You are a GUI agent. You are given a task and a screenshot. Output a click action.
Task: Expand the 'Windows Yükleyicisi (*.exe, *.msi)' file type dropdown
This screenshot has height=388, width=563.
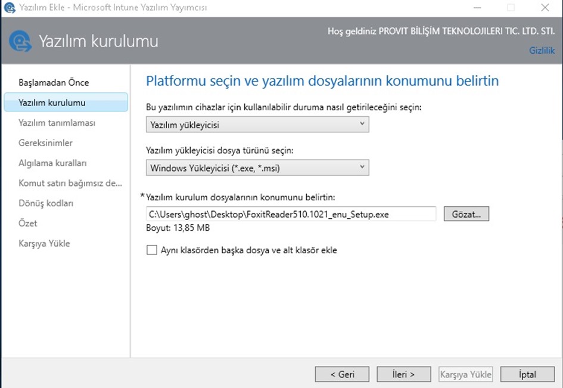point(257,167)
